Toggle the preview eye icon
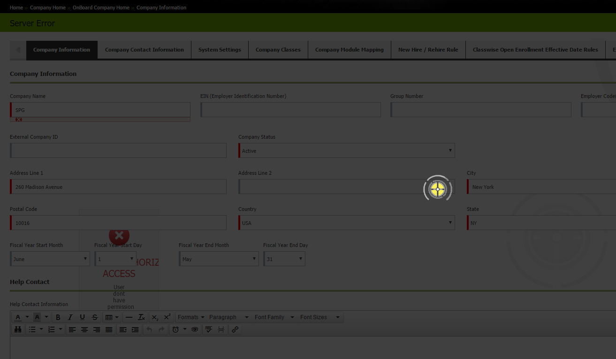Screen dimensions: 616x359 (195, 329)
